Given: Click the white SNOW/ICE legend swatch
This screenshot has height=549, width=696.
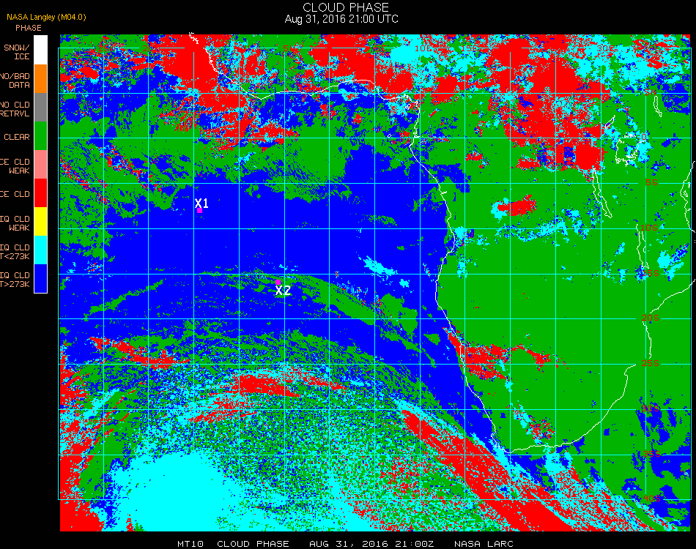Looking at the screenshot, I should pyautogui.click(x=40, y=50).
